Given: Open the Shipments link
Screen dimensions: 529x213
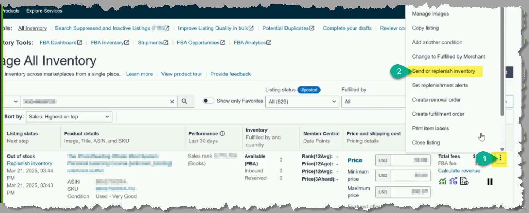Looking at the screenshot, I should (x=150, y=43).
